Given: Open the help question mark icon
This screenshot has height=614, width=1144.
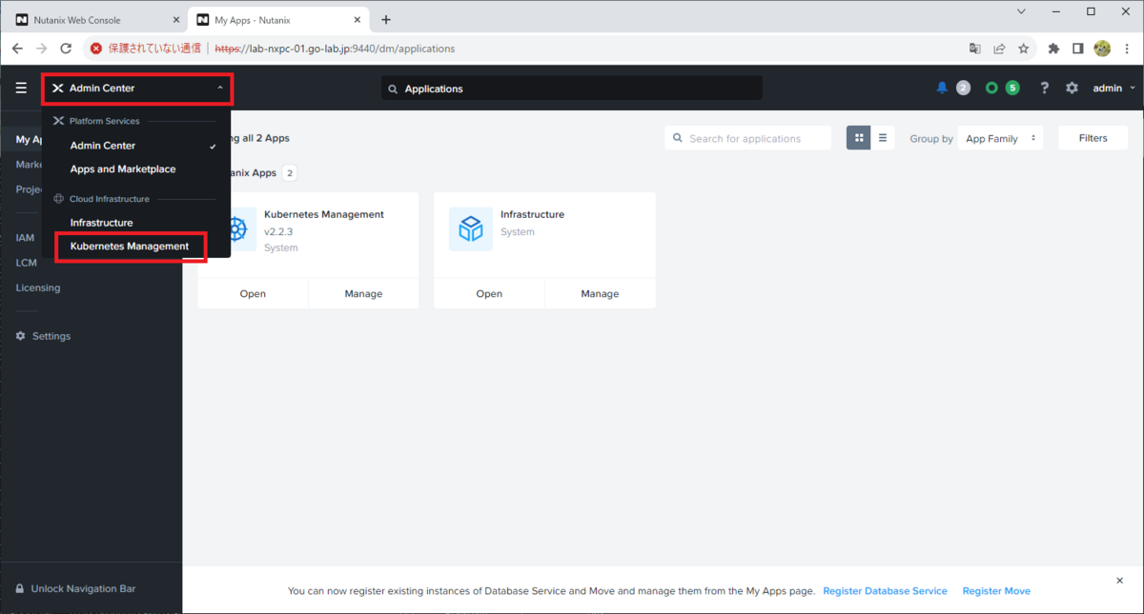Looking at the screenshot, I should (x=1045, y=88).
